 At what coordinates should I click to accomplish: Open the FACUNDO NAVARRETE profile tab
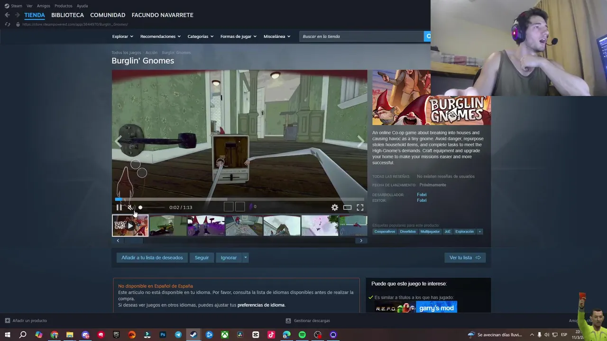[162, 15]
